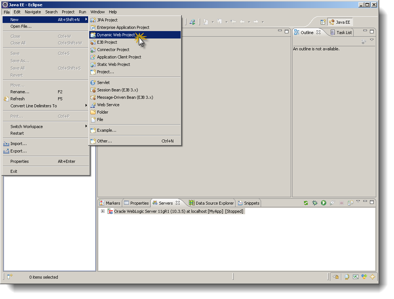Publish changes to the server
This screenshot has height=299, width=394.
[x=350, y=202]
